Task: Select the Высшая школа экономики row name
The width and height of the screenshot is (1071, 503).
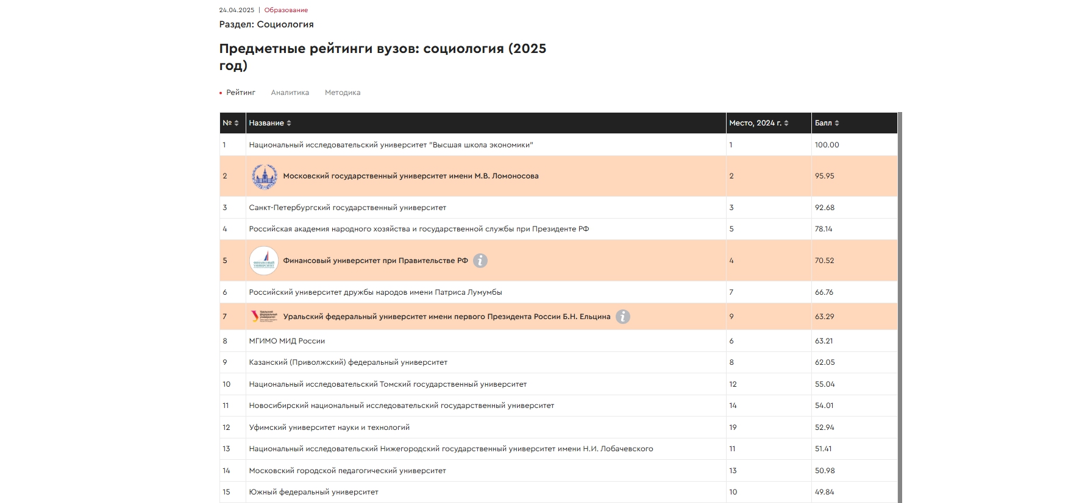Action: point(391,145)
